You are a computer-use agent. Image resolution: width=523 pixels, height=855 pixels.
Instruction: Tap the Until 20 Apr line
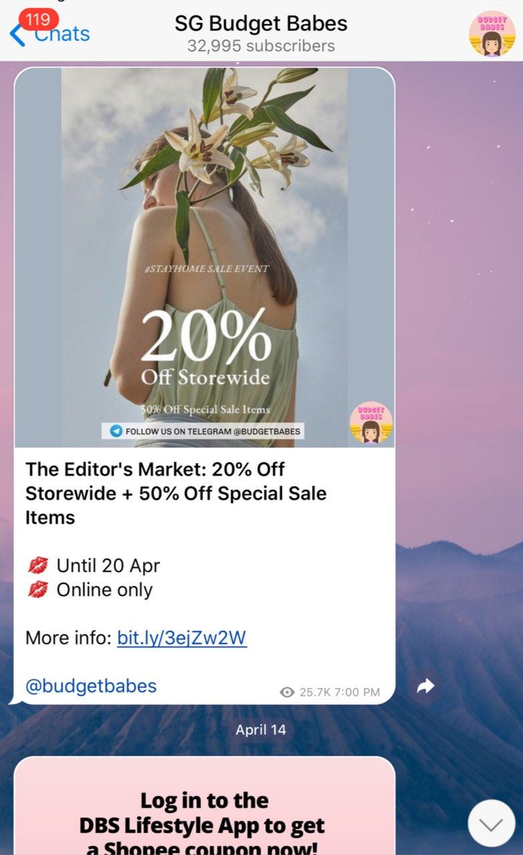click(93, 566)
